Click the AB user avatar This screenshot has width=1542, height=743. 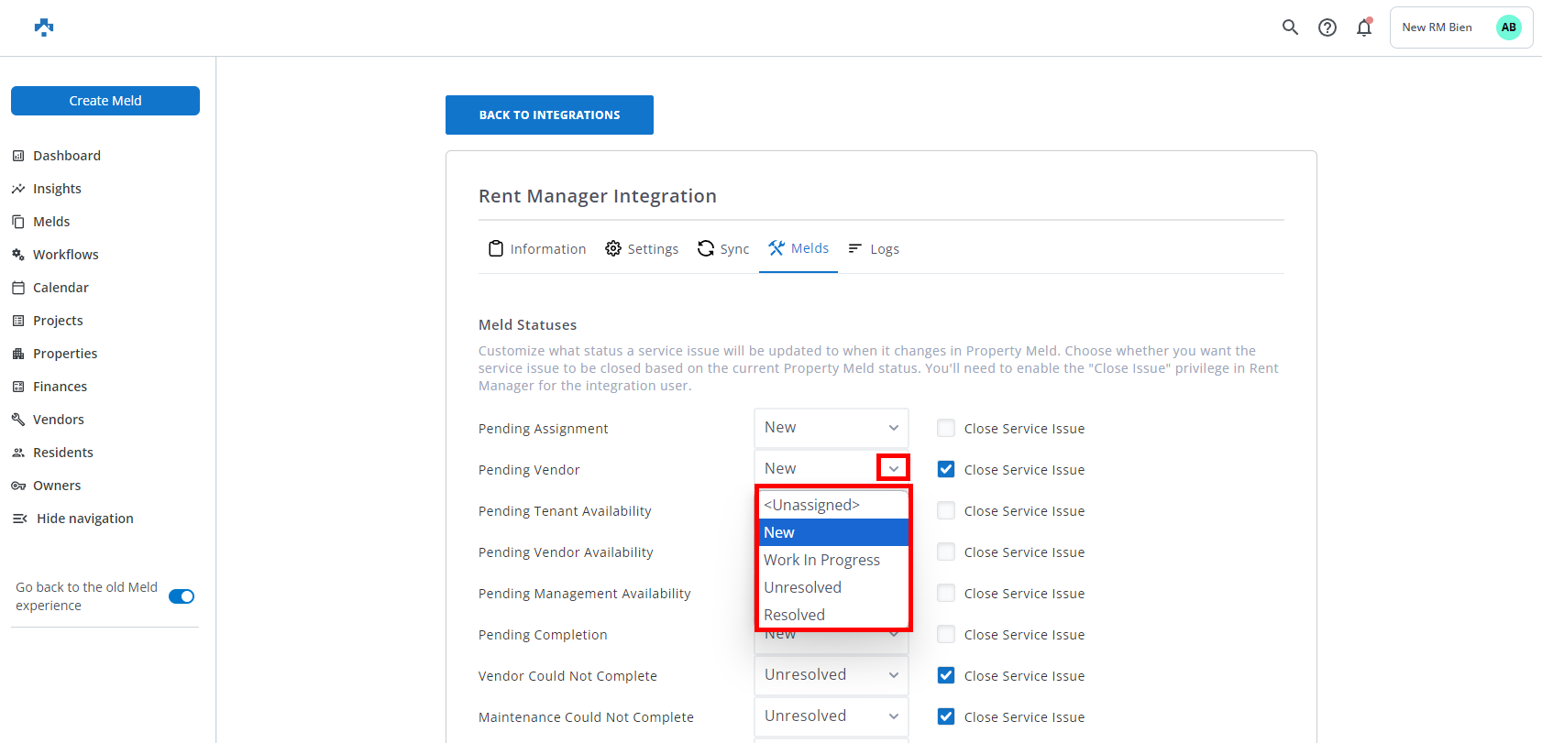pos(1508,27)
